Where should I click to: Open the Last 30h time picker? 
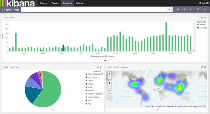204,3
